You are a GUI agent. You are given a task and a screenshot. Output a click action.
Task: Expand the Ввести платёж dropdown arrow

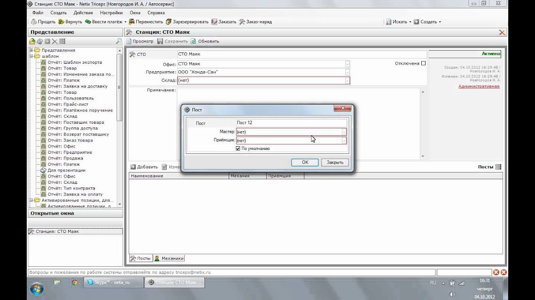(125, 22)
